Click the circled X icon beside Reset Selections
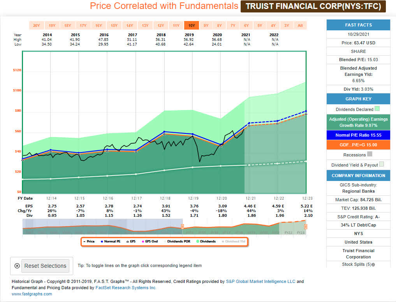The image size is (396, 302). point(17,266)
